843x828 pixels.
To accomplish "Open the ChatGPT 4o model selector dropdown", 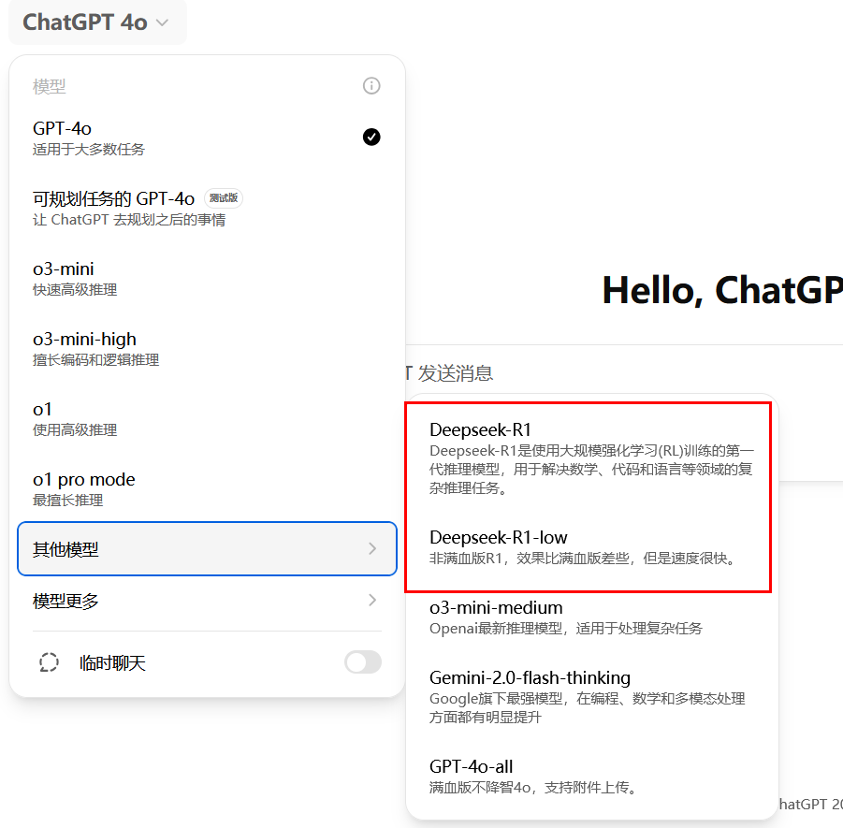I will (97, 22).
